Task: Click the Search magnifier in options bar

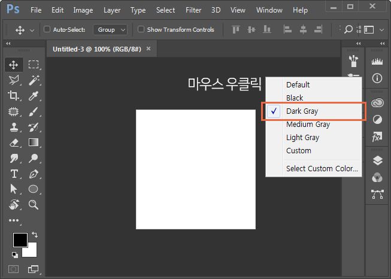Action: [x=348, y=29]
